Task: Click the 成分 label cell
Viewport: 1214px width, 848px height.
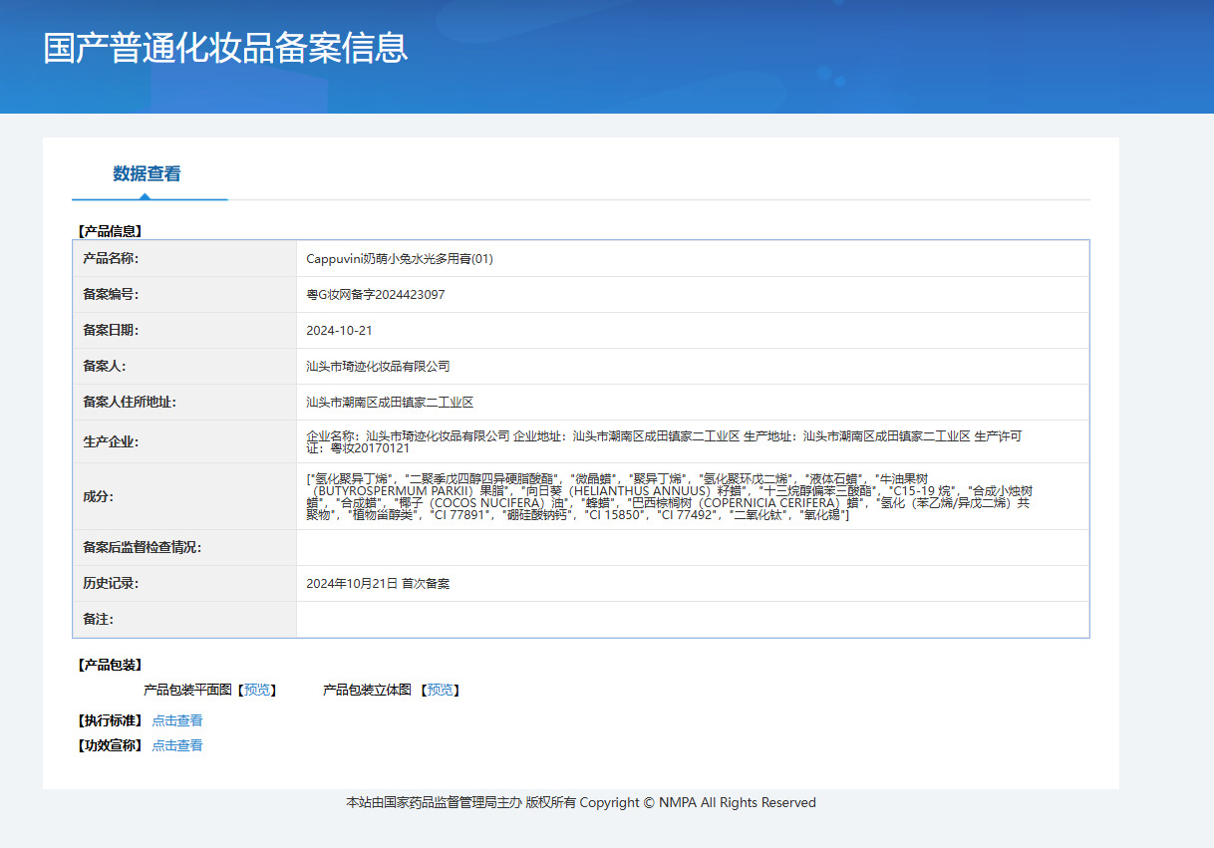Action: click(x=184, y=497)
